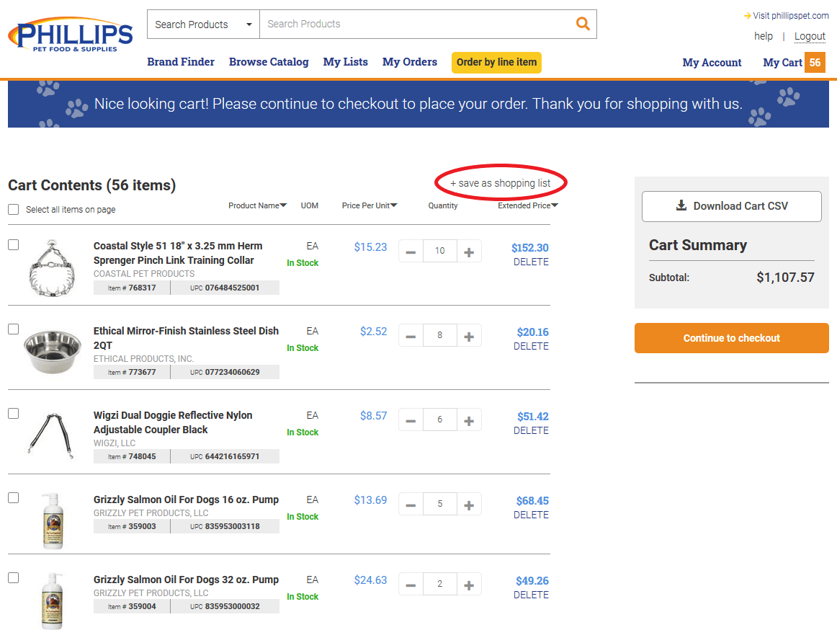Viewport: 837px width, 630px height.
Task: Delete Wigzi Dual Doggie Coupler from cart
Action: coord(531,430)
